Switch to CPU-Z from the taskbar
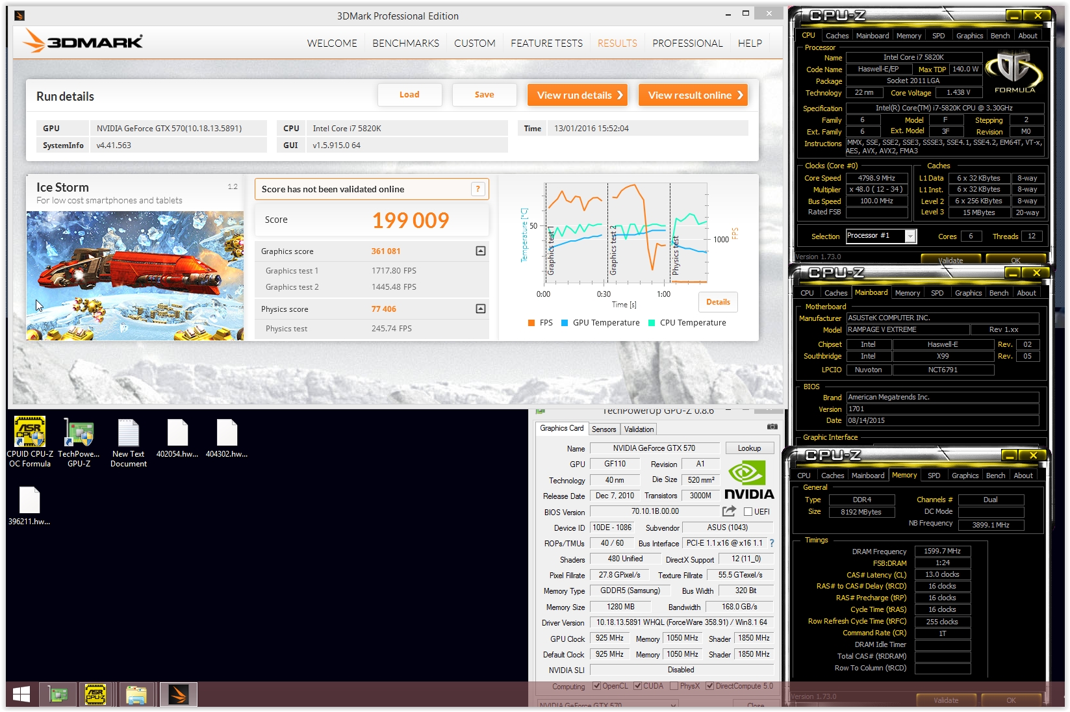 coord(96,695)
